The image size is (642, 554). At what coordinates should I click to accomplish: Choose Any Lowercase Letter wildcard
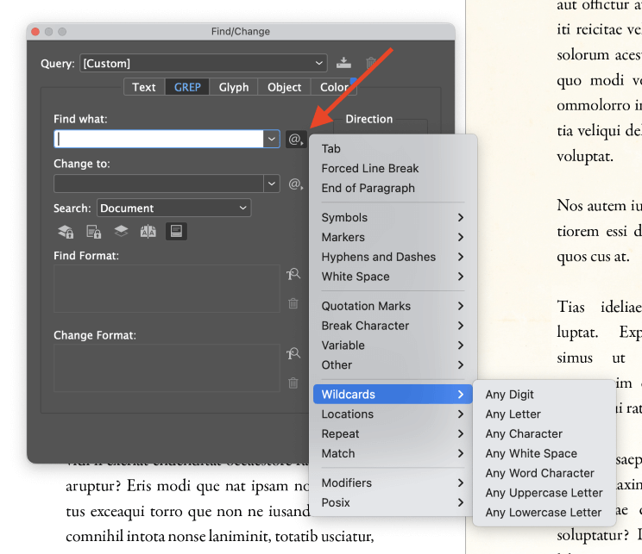544,513
